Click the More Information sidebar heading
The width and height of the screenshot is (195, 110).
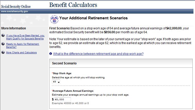14,28
